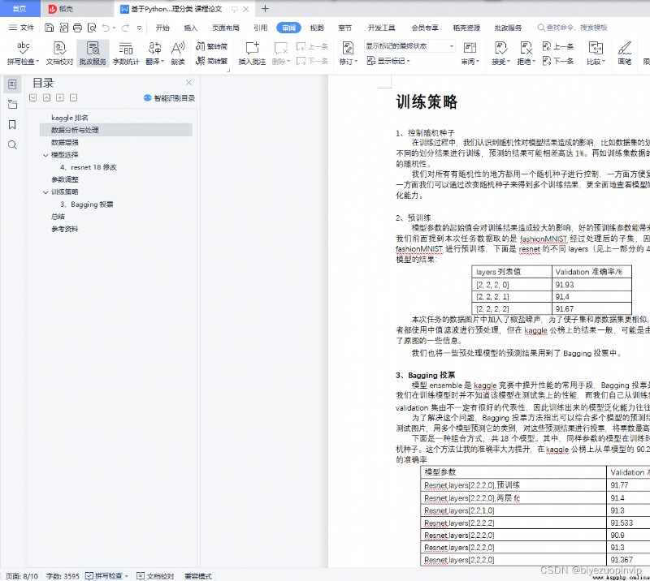Toggle the 修订 track changes button

348,54
